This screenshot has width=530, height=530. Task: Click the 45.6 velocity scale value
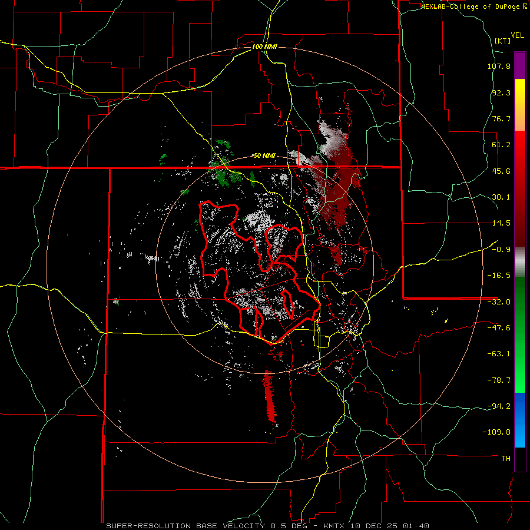[501, 171]
